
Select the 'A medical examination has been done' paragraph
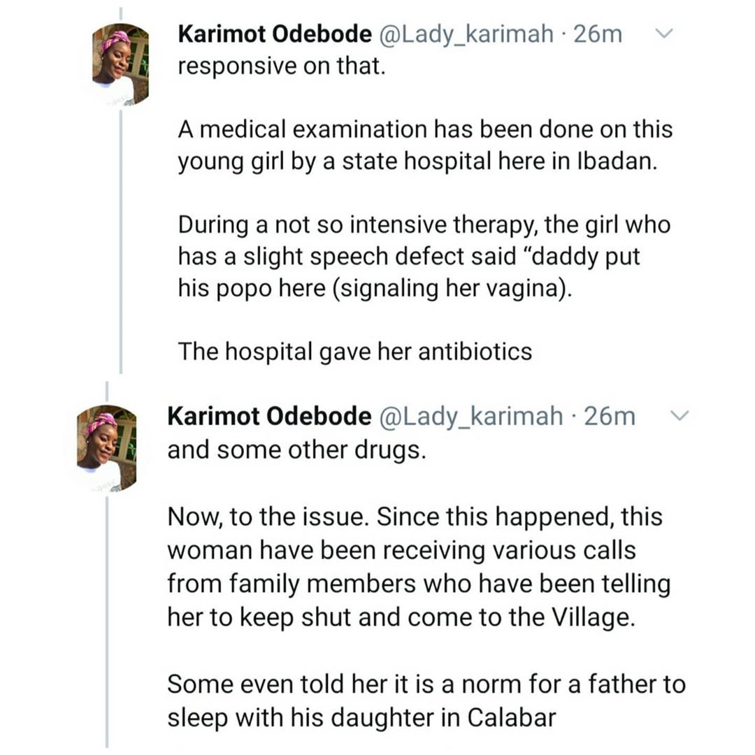tap(425, 145)
